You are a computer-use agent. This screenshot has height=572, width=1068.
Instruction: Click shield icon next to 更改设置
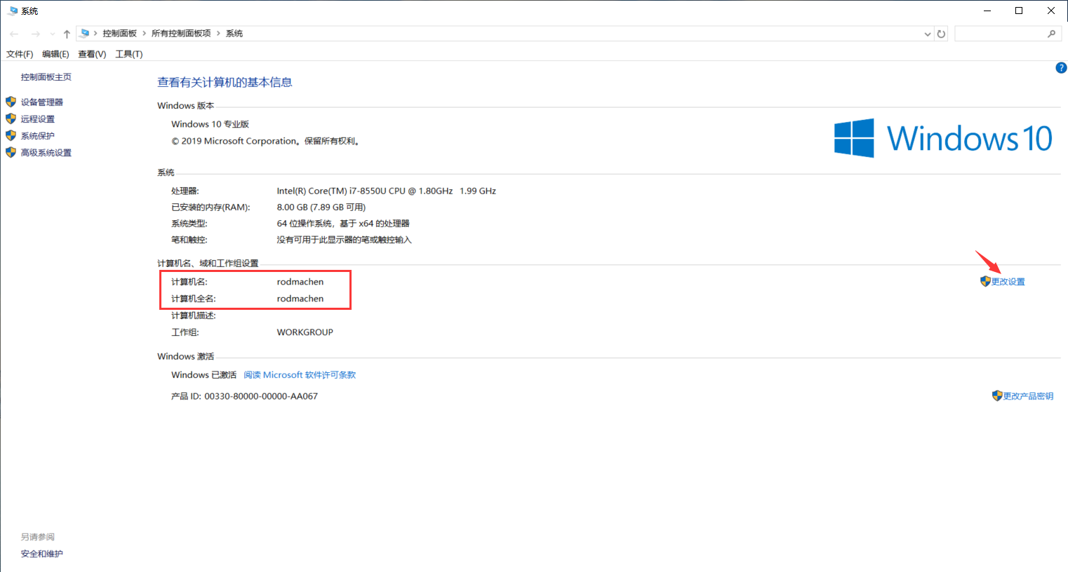[985, 281]
